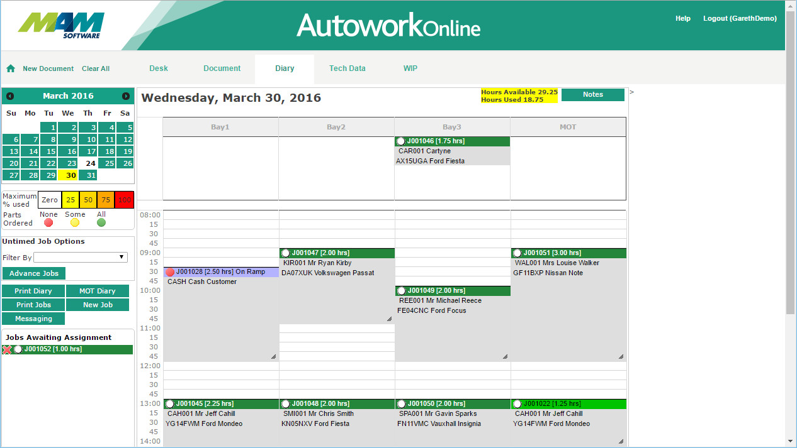Go to previous month in calendar
Image resolution: width=797 pixels, height=448 pixels.
tap(10, 96)
